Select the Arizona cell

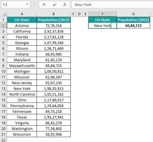tap(22, 25)
